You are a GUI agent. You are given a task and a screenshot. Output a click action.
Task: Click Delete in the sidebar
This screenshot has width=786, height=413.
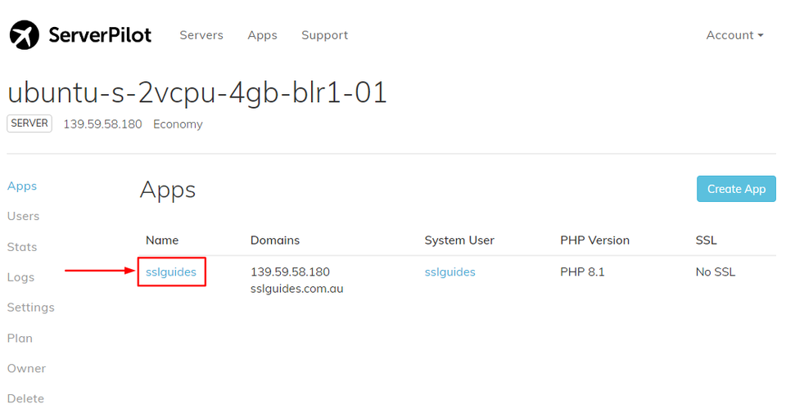[x=25, y=398]
